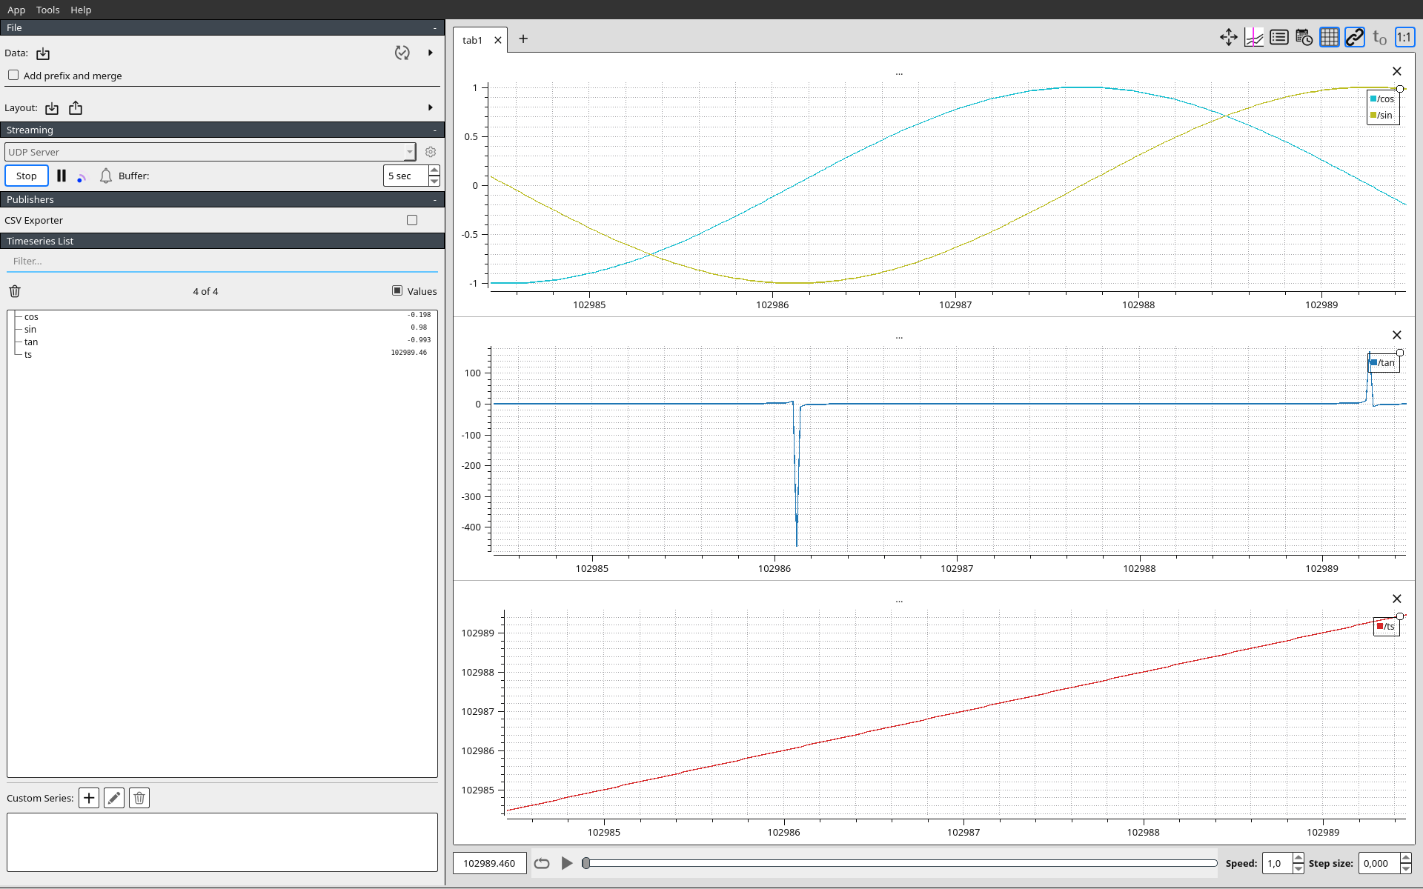Screen dimensions: 1423x889
Task: Click the reload data icon
Action: tap(402, 53)
